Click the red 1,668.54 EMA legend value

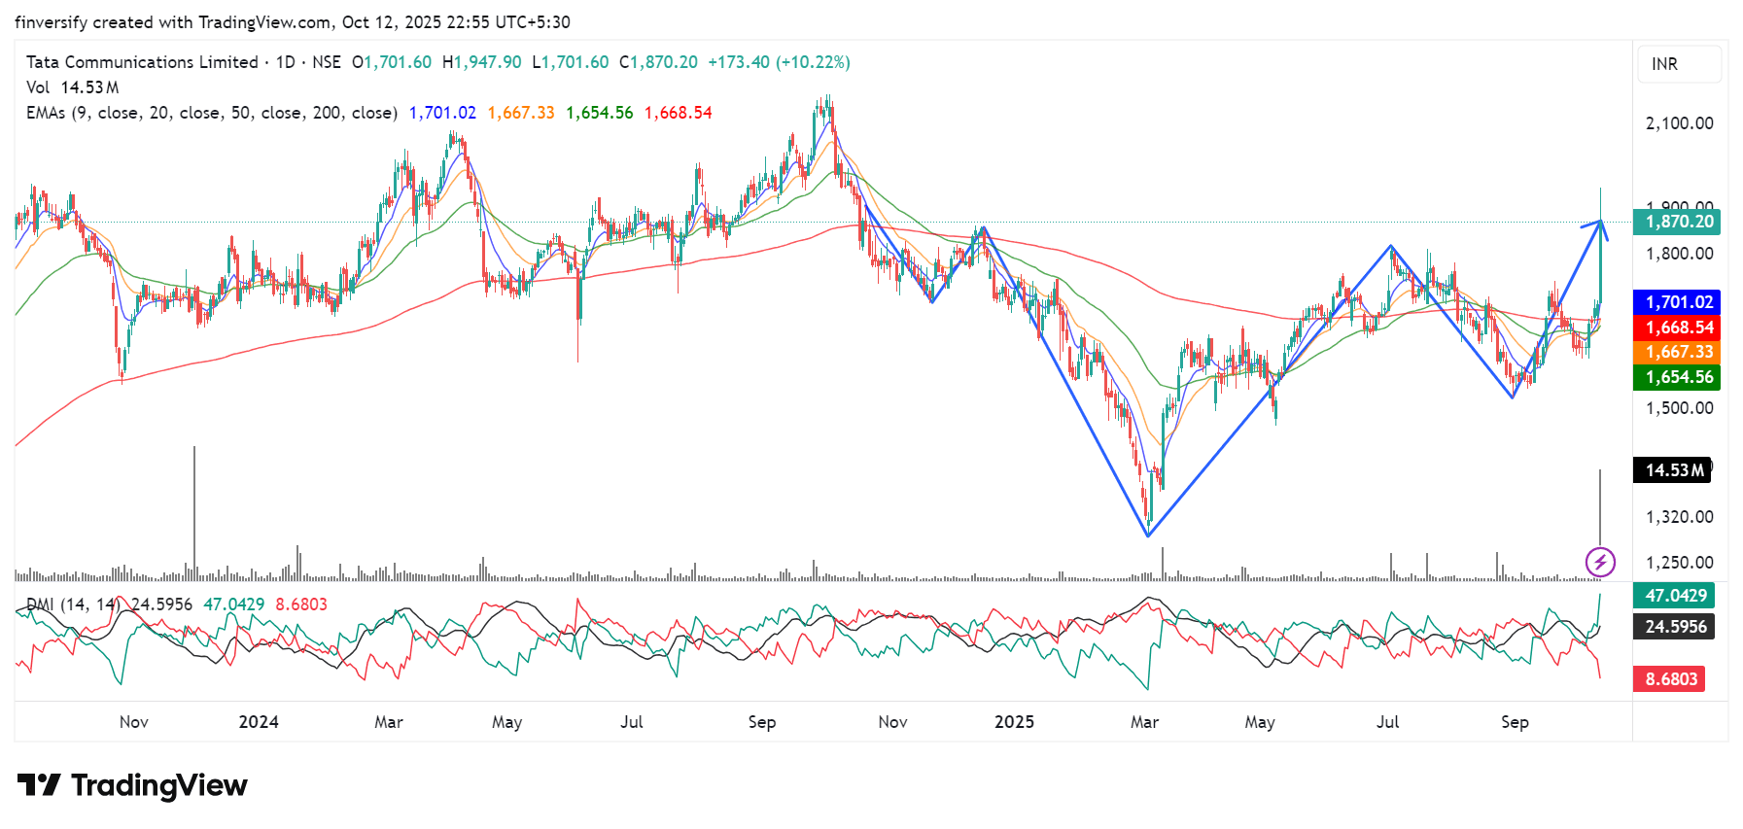pos(679,113)
